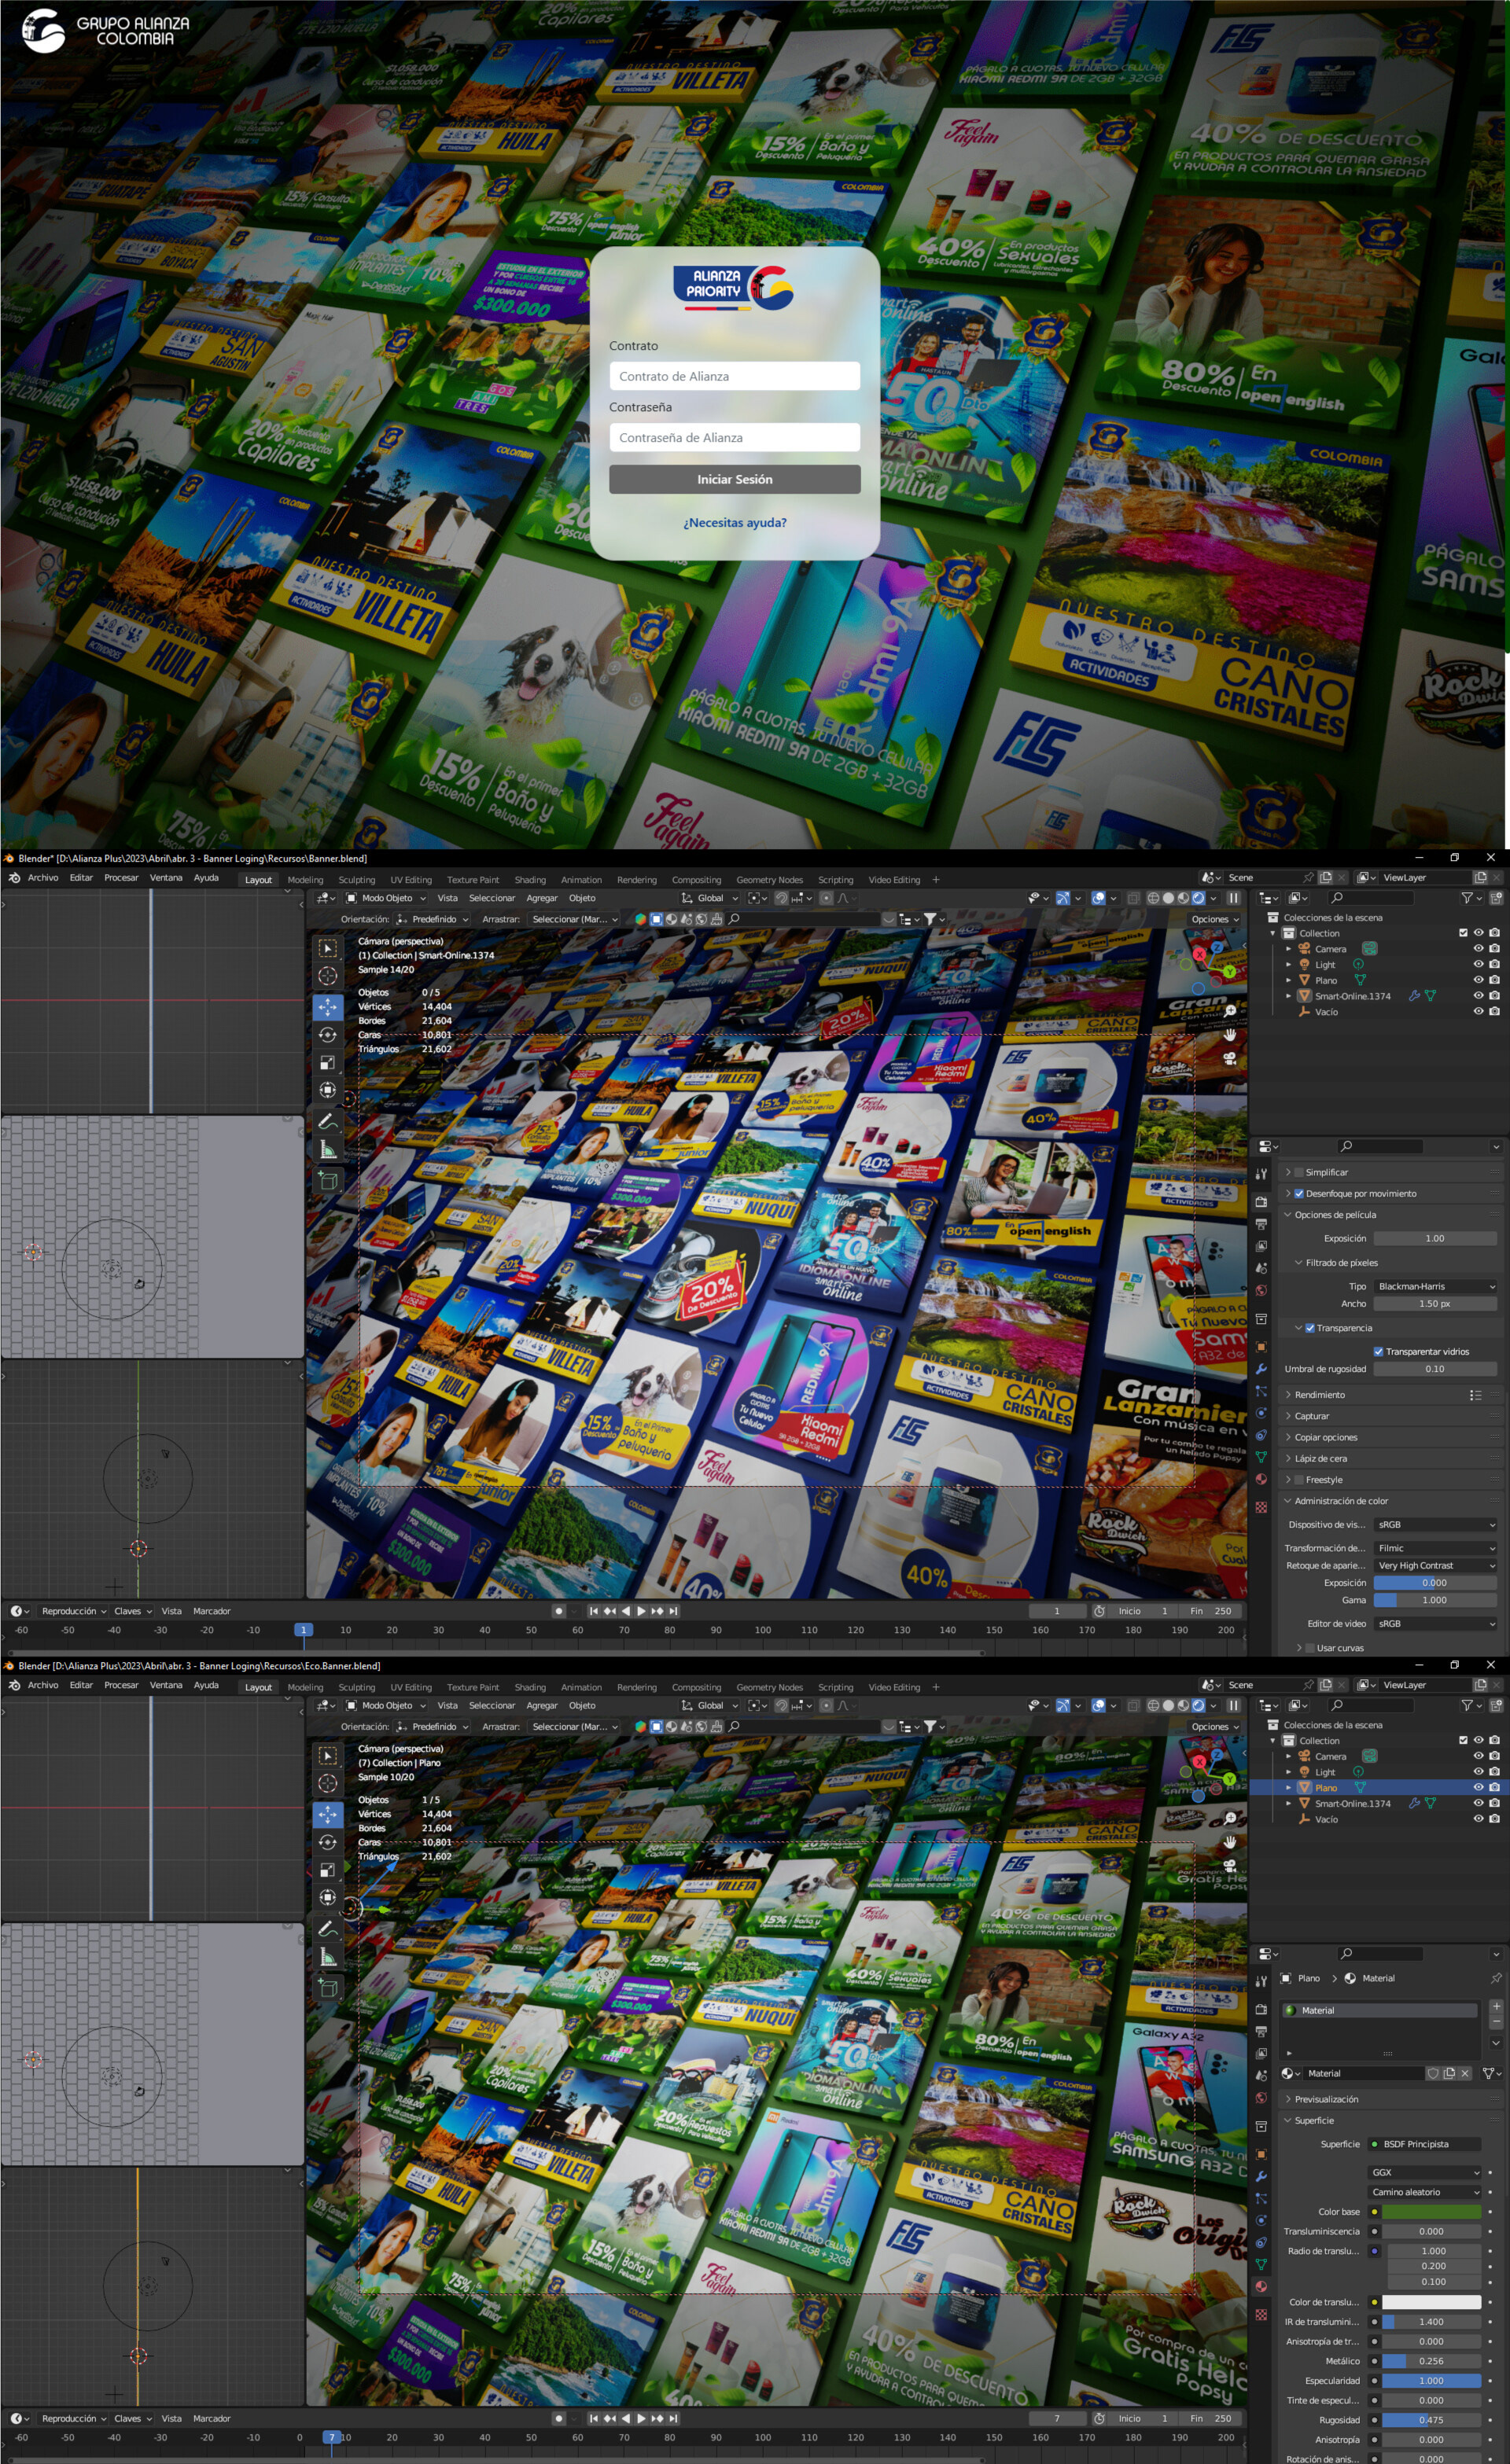1510x2464 pixels.
Task: Uncheck Desenfoque por movimiento
Action: 1299,1193
